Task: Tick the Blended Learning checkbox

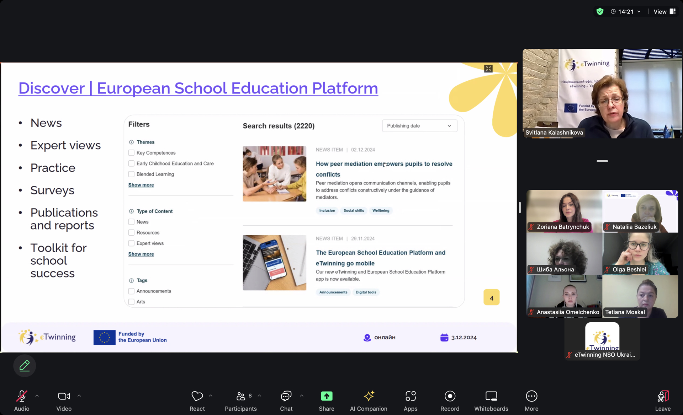Action: [131, 174]
